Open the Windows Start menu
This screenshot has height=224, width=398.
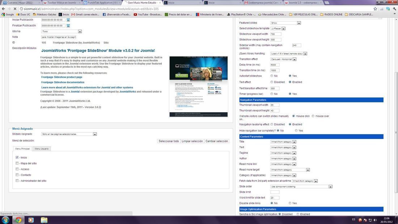tap(5, 220)
